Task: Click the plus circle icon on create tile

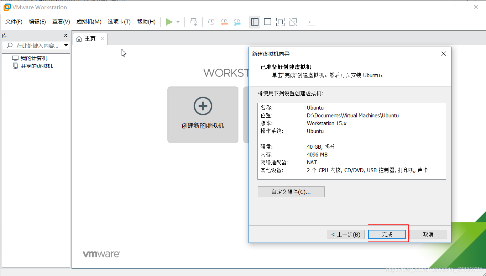Action: pyautogui.click(x=203, y=106)
